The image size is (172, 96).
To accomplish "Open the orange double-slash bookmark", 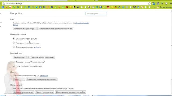I will 59,7.
